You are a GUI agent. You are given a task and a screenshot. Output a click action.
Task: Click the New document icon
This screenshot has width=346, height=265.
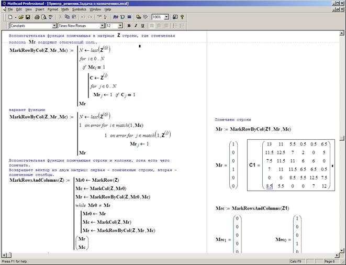click(10, 17)
